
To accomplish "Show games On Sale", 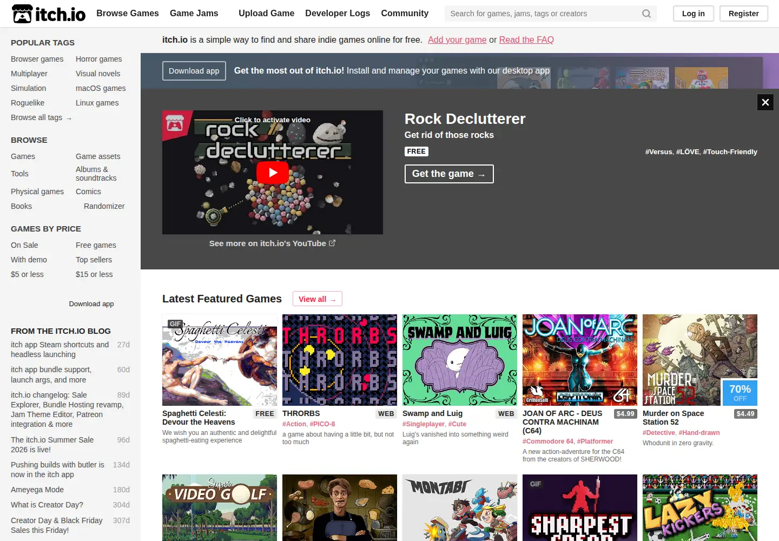I will pyautogui.click(x=24, y=245).
